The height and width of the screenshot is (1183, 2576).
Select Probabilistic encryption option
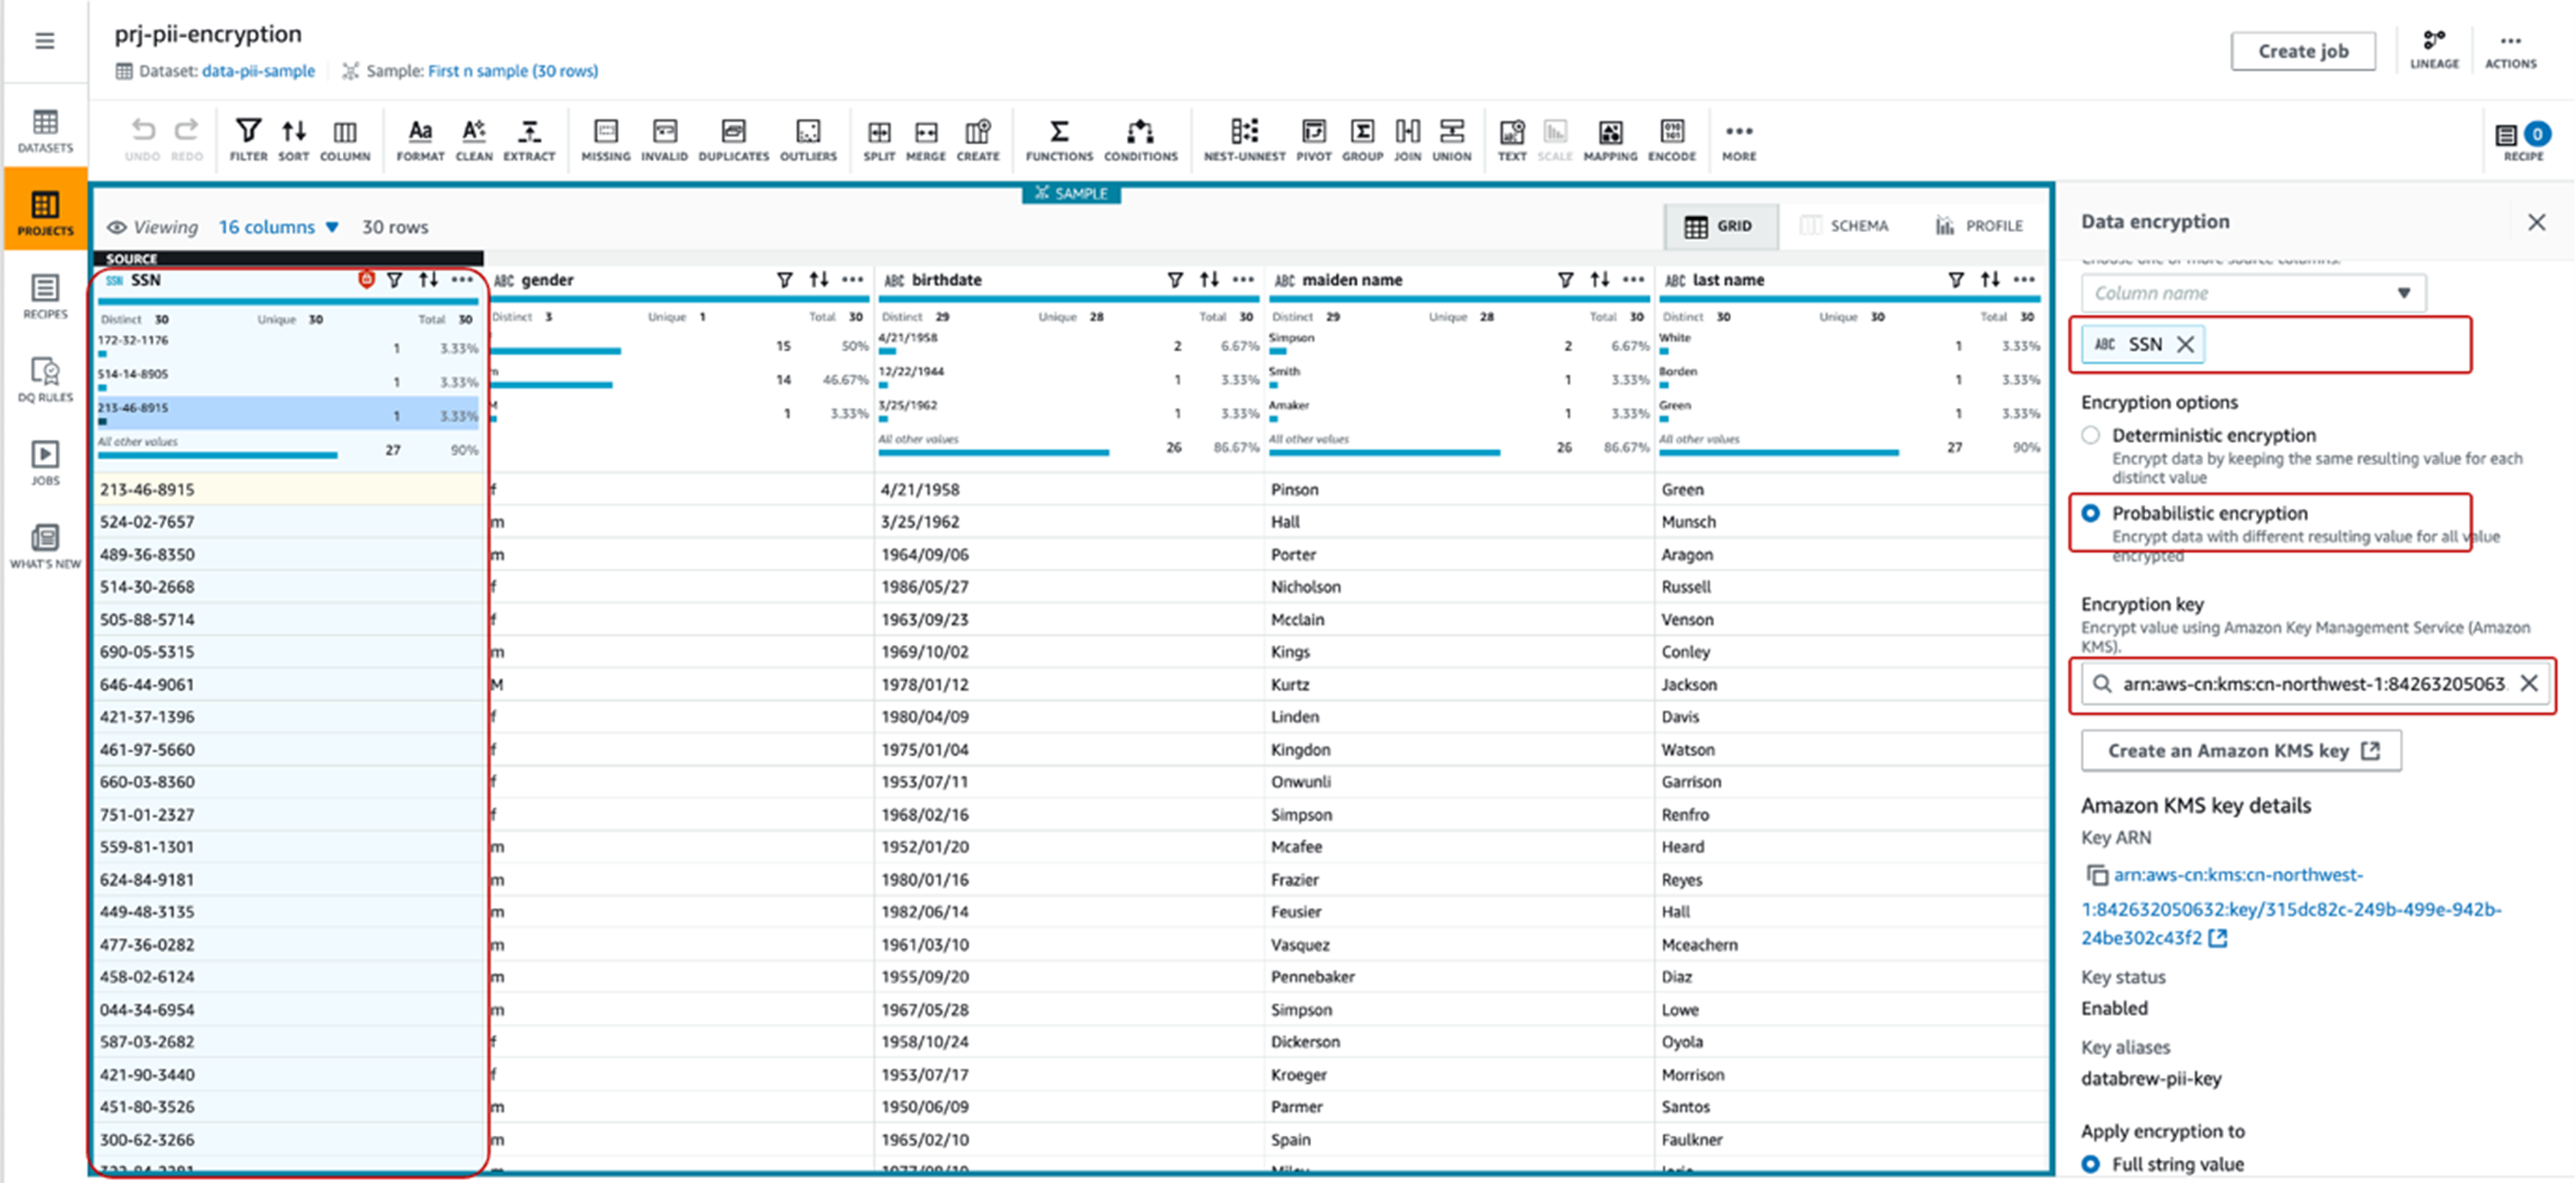(2090, 513)
